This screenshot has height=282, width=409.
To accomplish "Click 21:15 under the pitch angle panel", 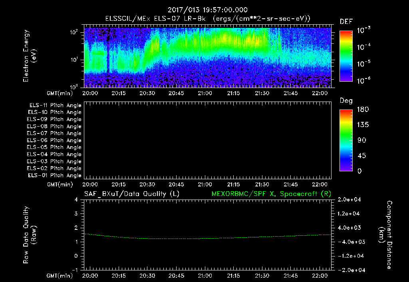I will 233,184.
